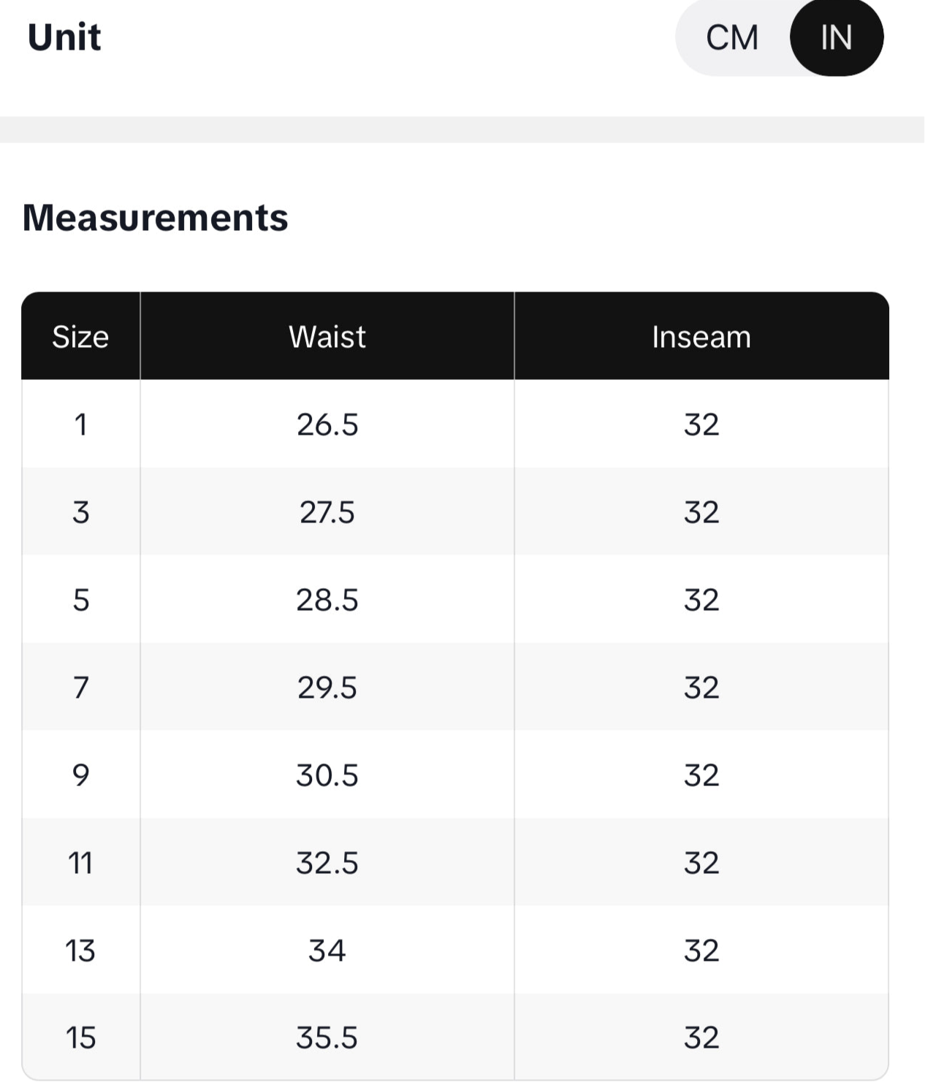Click the Unit label
The image size is (925, 1085).
(64, 37)
